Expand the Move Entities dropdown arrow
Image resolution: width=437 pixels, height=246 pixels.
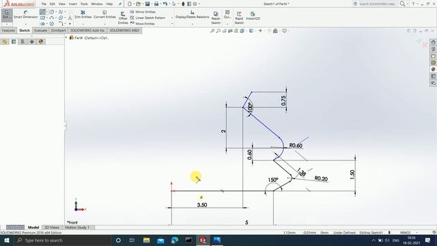coord(172,24)
